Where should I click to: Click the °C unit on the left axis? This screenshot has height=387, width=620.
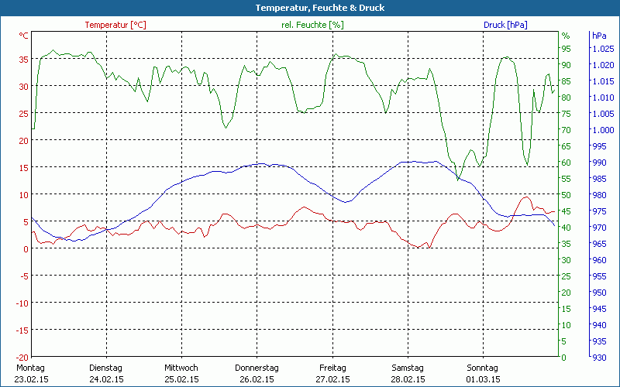point(24,36)
